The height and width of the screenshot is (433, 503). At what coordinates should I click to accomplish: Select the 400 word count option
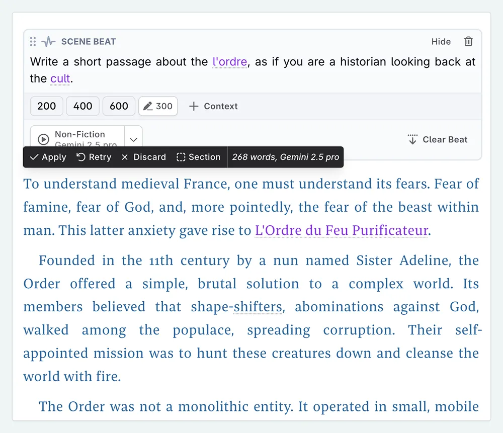[82, 106]
